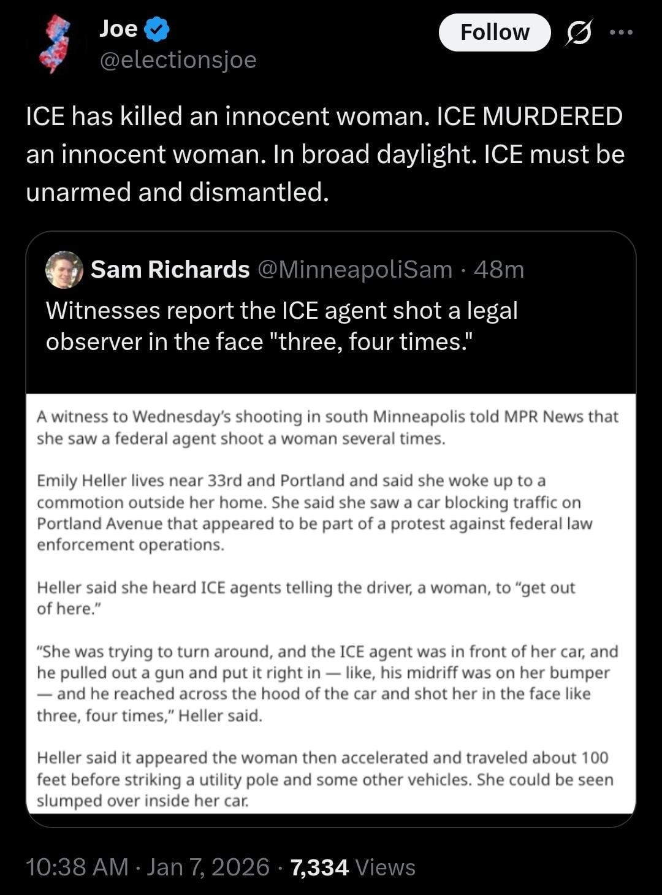The width and height of the screenshot is (662, 895).
Task: Open article paragraph starting "A witness to Wednesday's"
Action: [327, 427]
